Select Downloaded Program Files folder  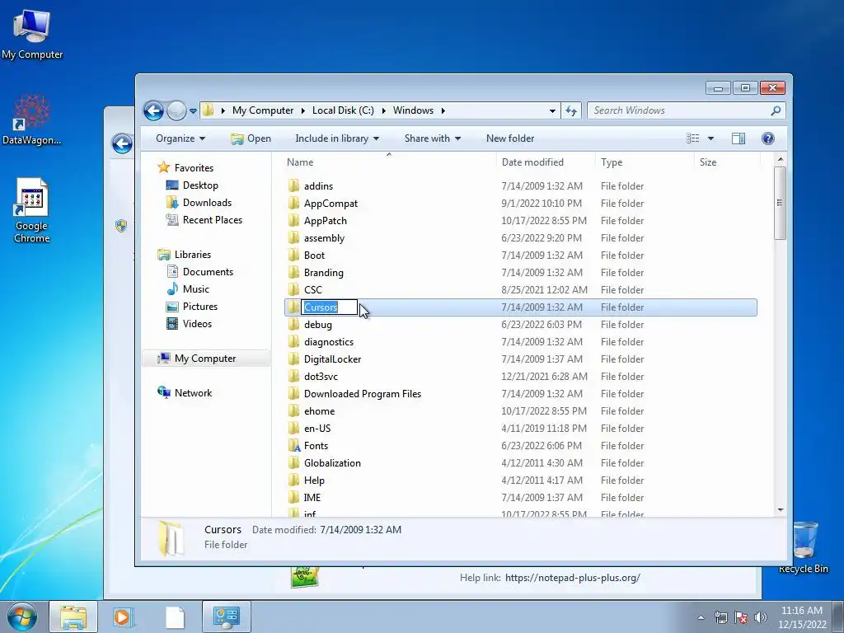[x=363, y=393]
